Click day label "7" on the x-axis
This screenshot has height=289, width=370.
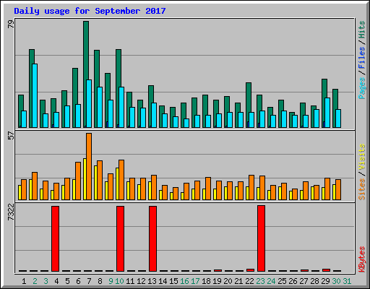pyautogui.click(x=89, y=281)
